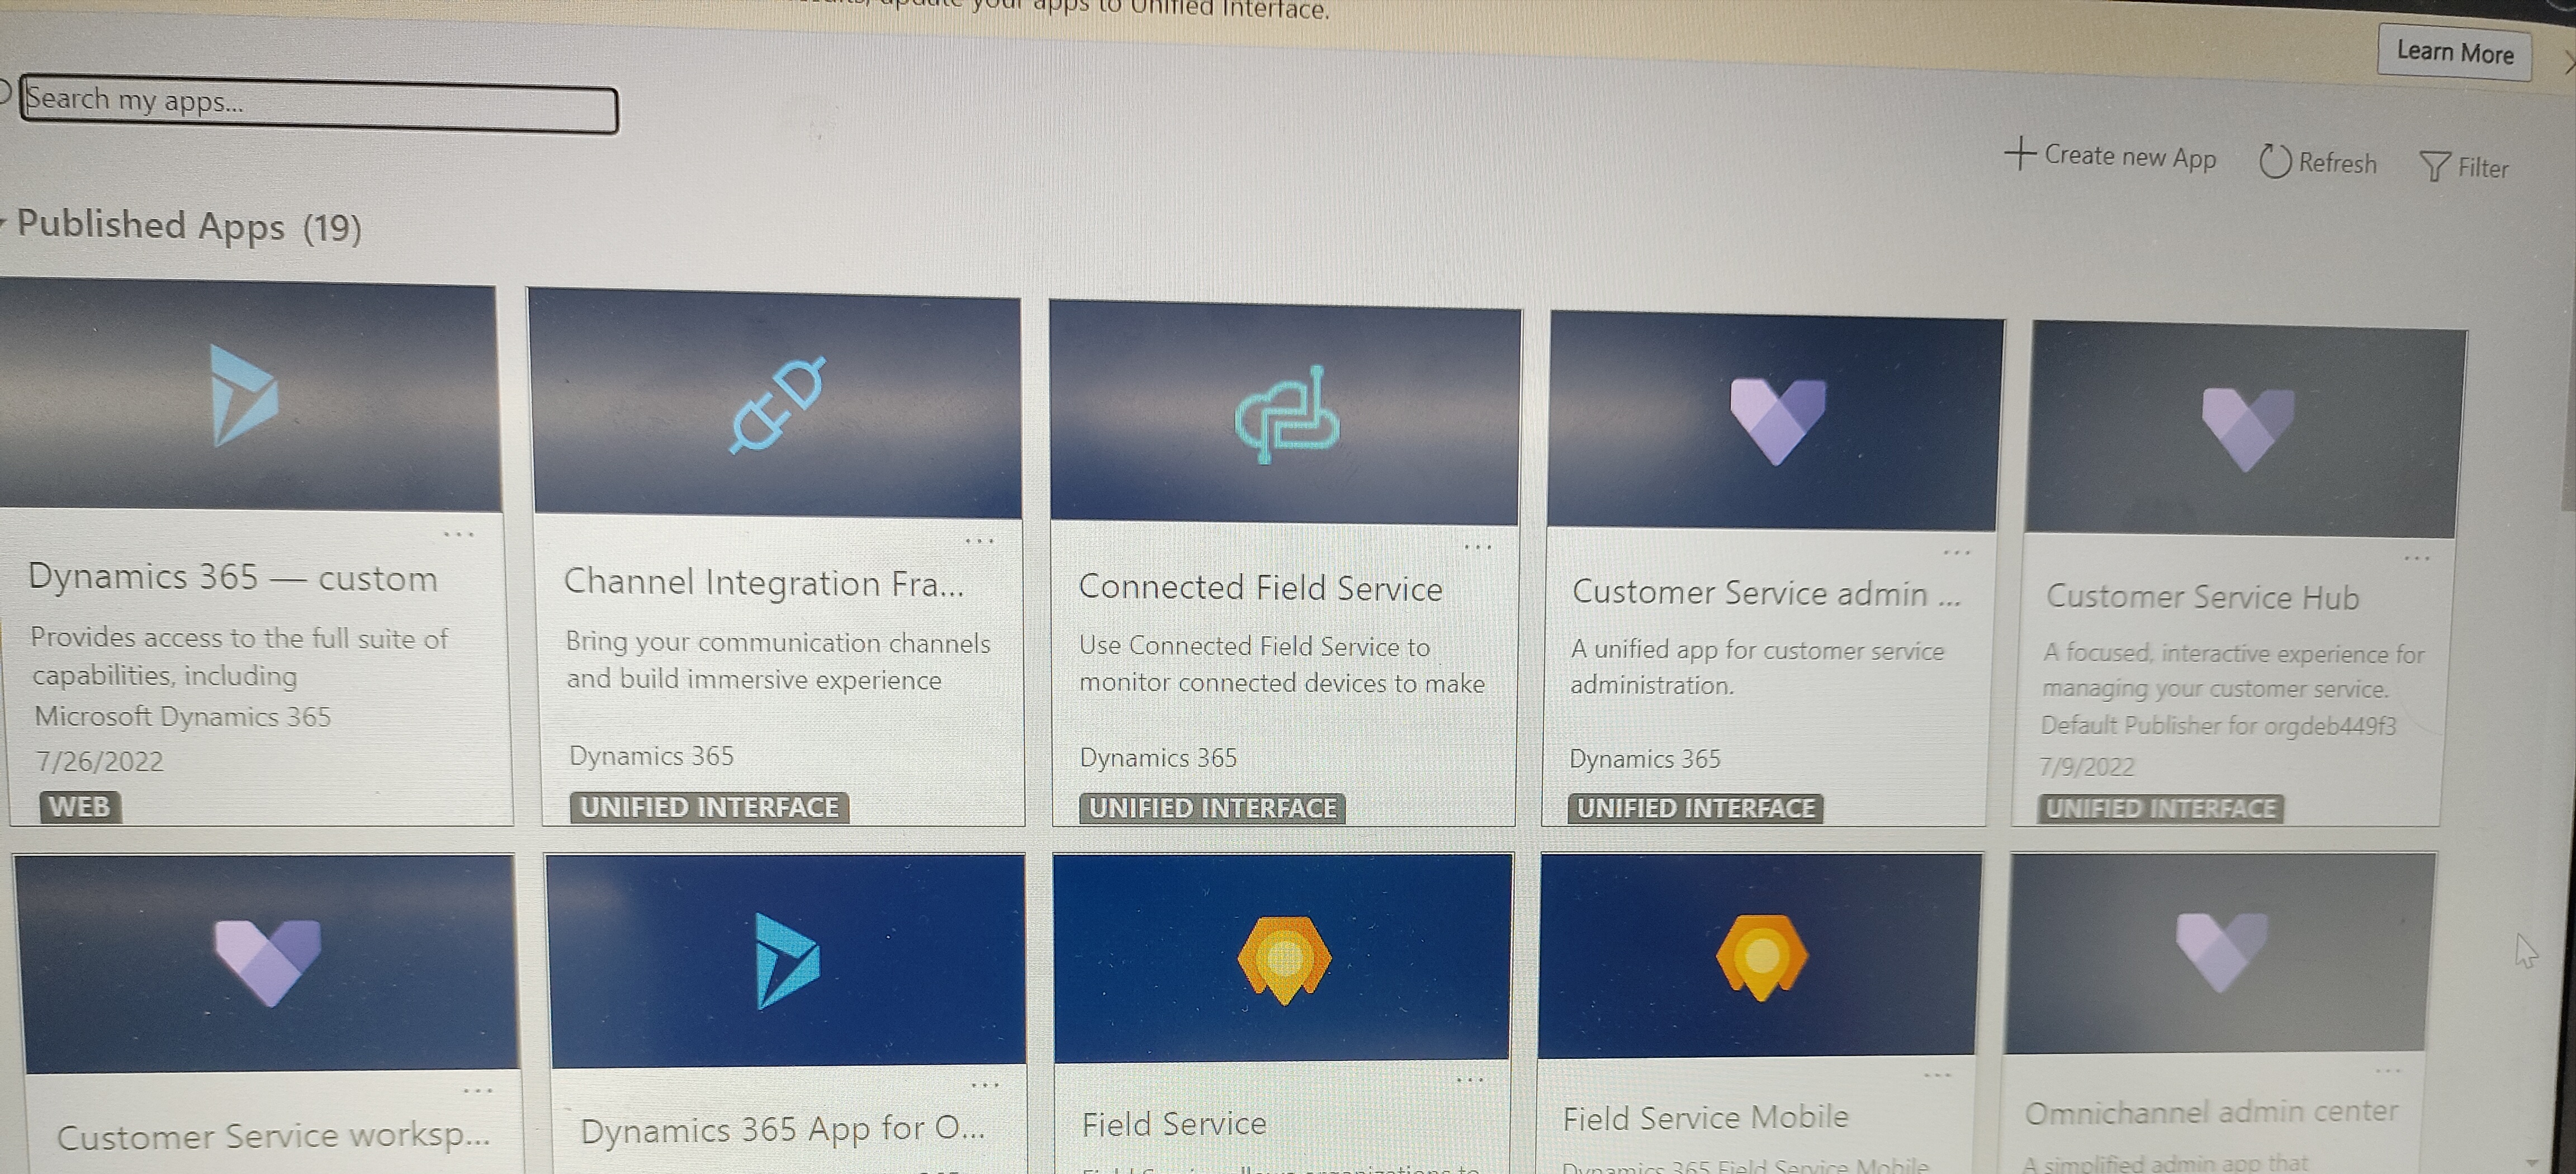Open the Connected Field Service icon
The height and width of the screenshot is (1174, 2576).
[1286, 414]
